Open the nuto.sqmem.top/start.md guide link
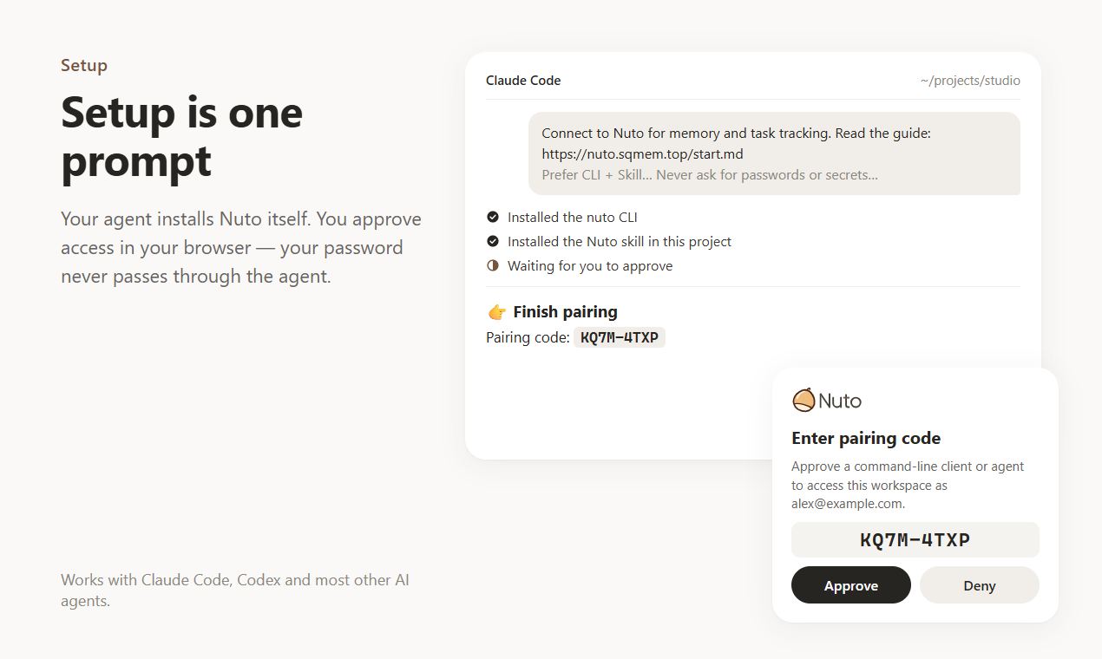Image resolution: width=1102 pixels, height=659 pixels. point(642,154)
